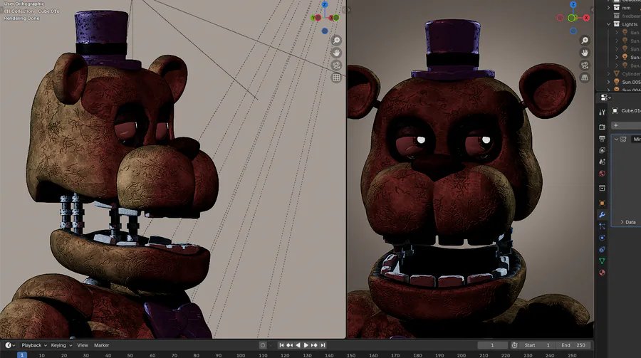641x358 pixels.
Task: Switch perspective/orthographic icon in right viewport
Action: 585,78
